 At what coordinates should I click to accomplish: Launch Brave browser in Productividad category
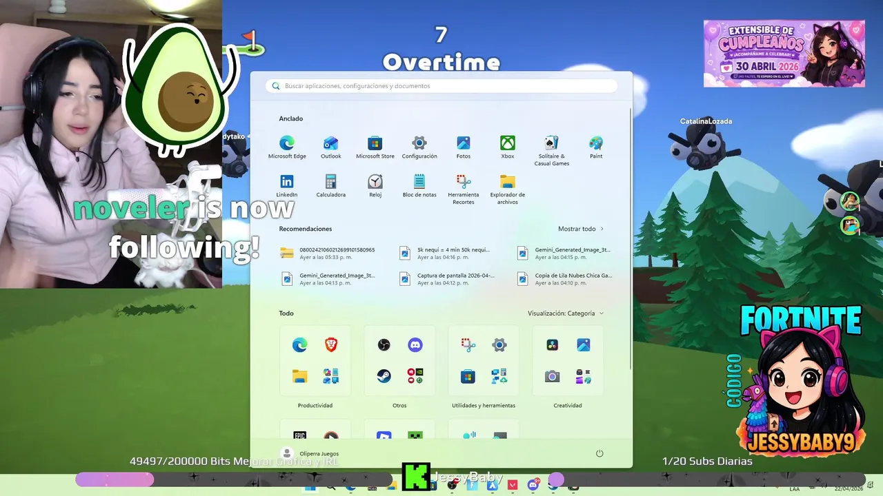[x=331, y=345]
